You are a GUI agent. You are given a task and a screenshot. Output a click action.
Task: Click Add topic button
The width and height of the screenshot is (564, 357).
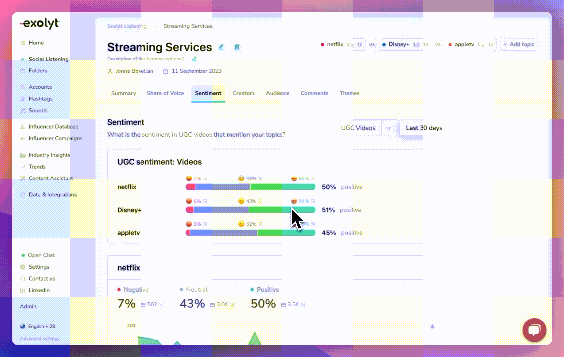[x=519, y=44]
